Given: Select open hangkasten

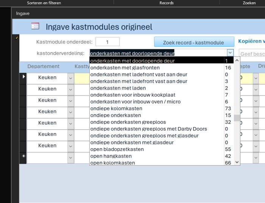Looking at the screenshot, I should [x=162, y=156].
